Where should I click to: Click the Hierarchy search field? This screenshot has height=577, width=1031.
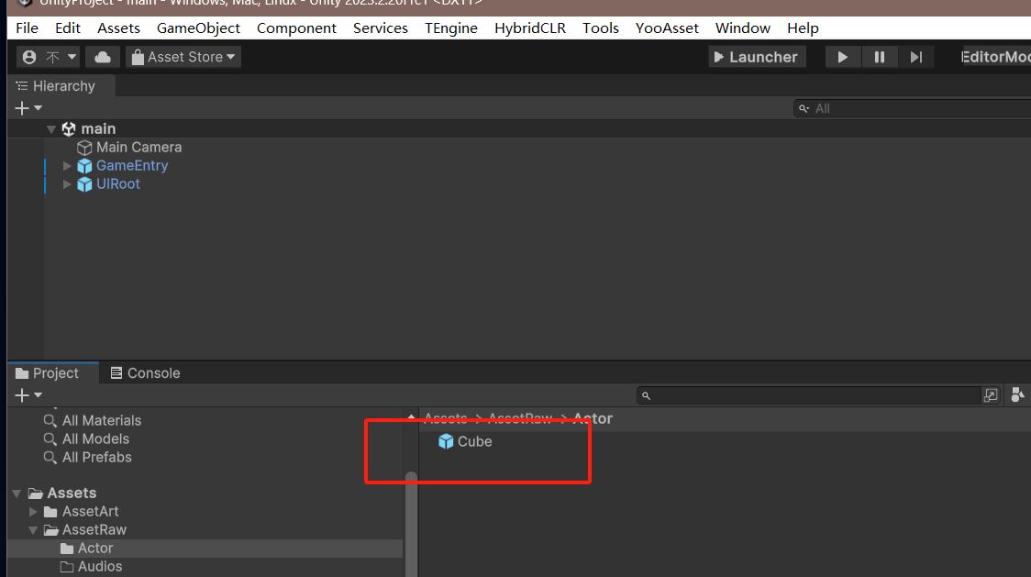pyautogui.click(x=913, y=108)
